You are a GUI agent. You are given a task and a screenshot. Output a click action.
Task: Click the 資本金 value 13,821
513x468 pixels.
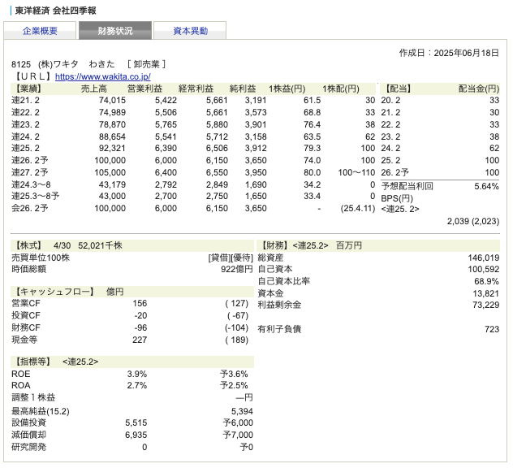click(x=486, y=293)
